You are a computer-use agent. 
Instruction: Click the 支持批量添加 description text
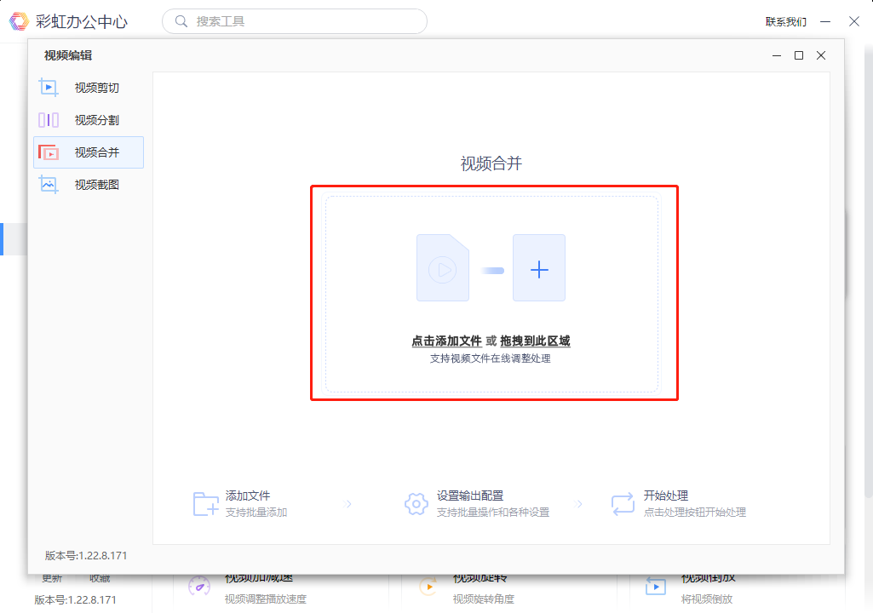pos(256,513)
